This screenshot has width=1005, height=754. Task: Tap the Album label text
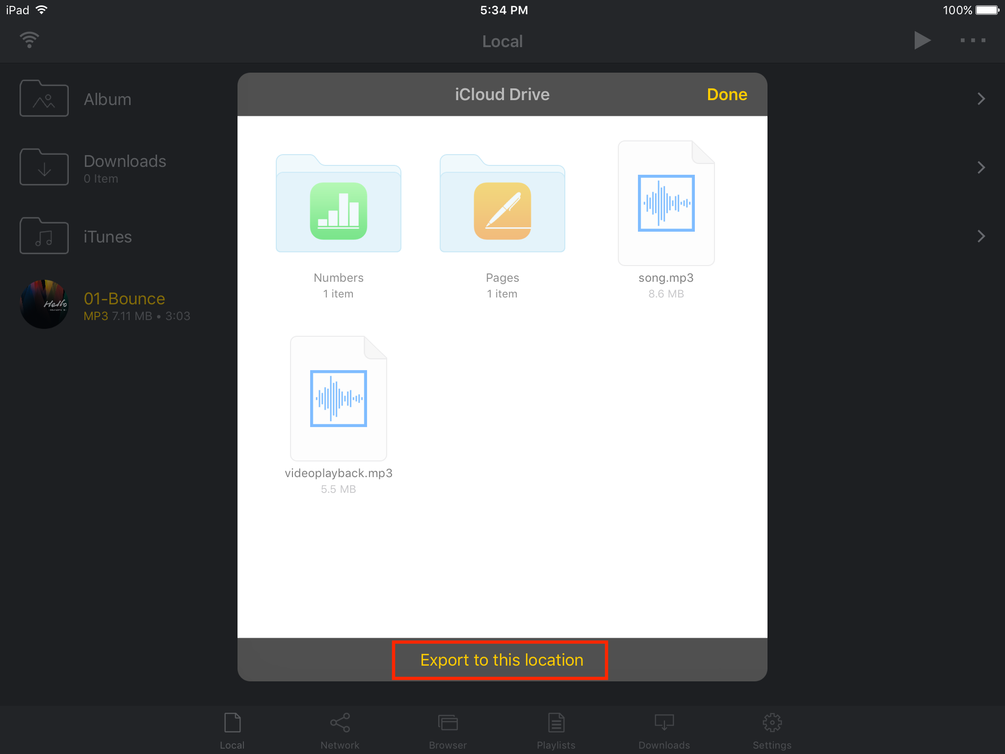tap(107, 99)
